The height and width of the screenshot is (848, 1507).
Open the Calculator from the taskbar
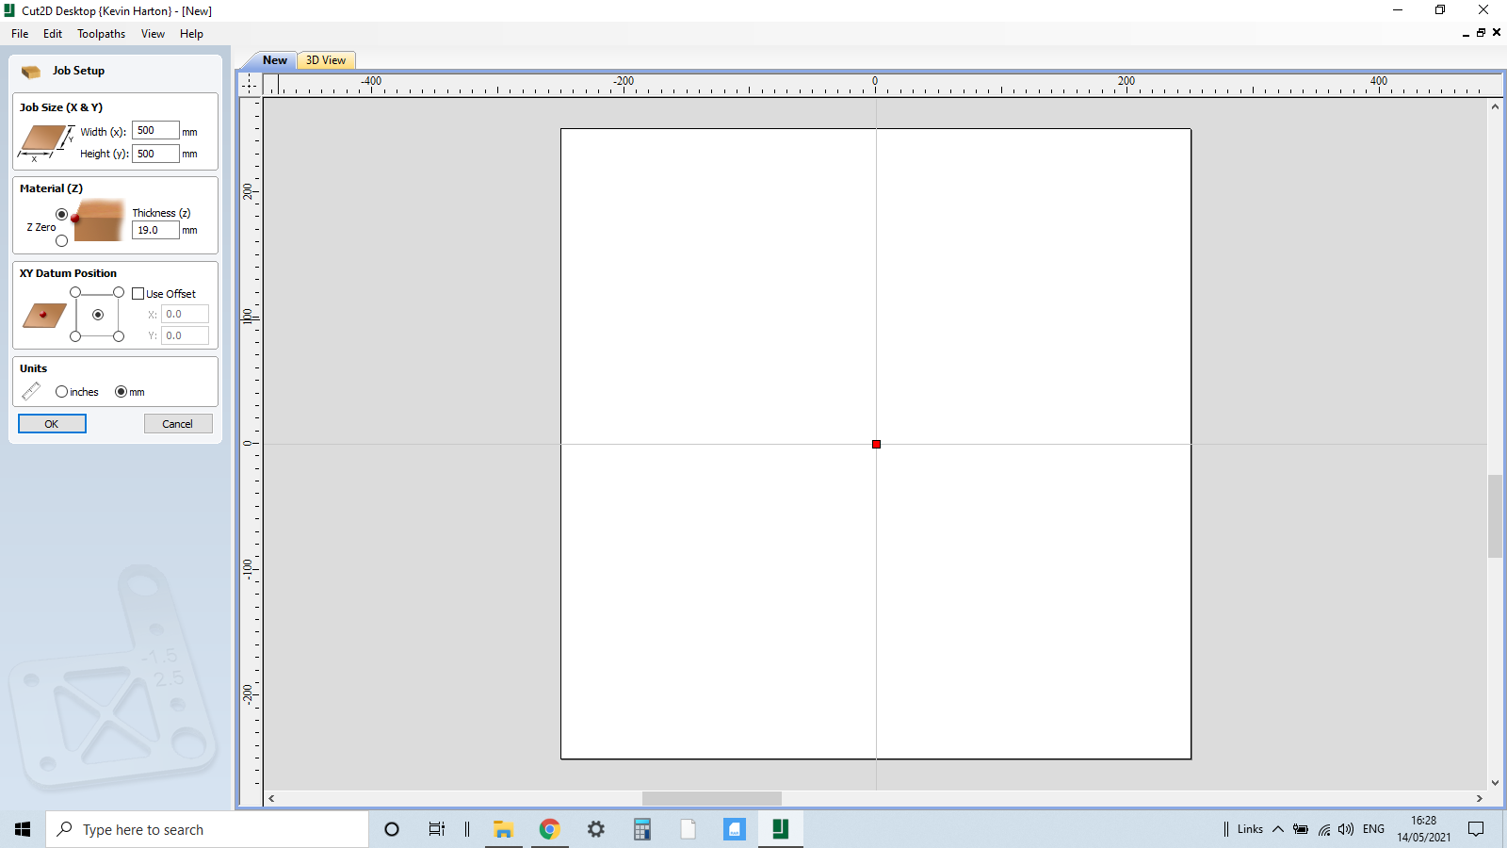[641, 829]
